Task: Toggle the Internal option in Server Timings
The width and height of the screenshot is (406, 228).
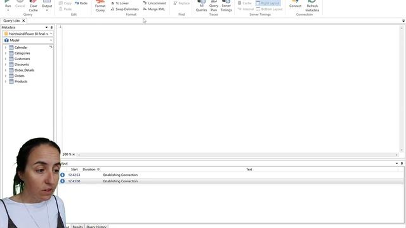Action: coord(246,9)
